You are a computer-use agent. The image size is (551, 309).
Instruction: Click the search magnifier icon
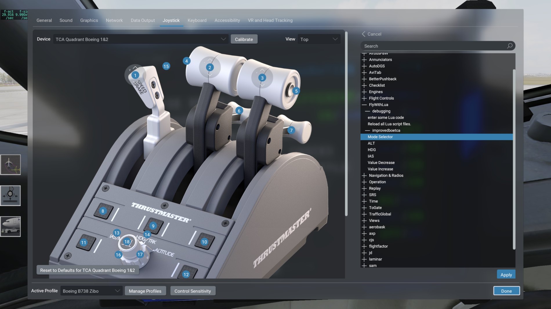(x=510, y=46)
